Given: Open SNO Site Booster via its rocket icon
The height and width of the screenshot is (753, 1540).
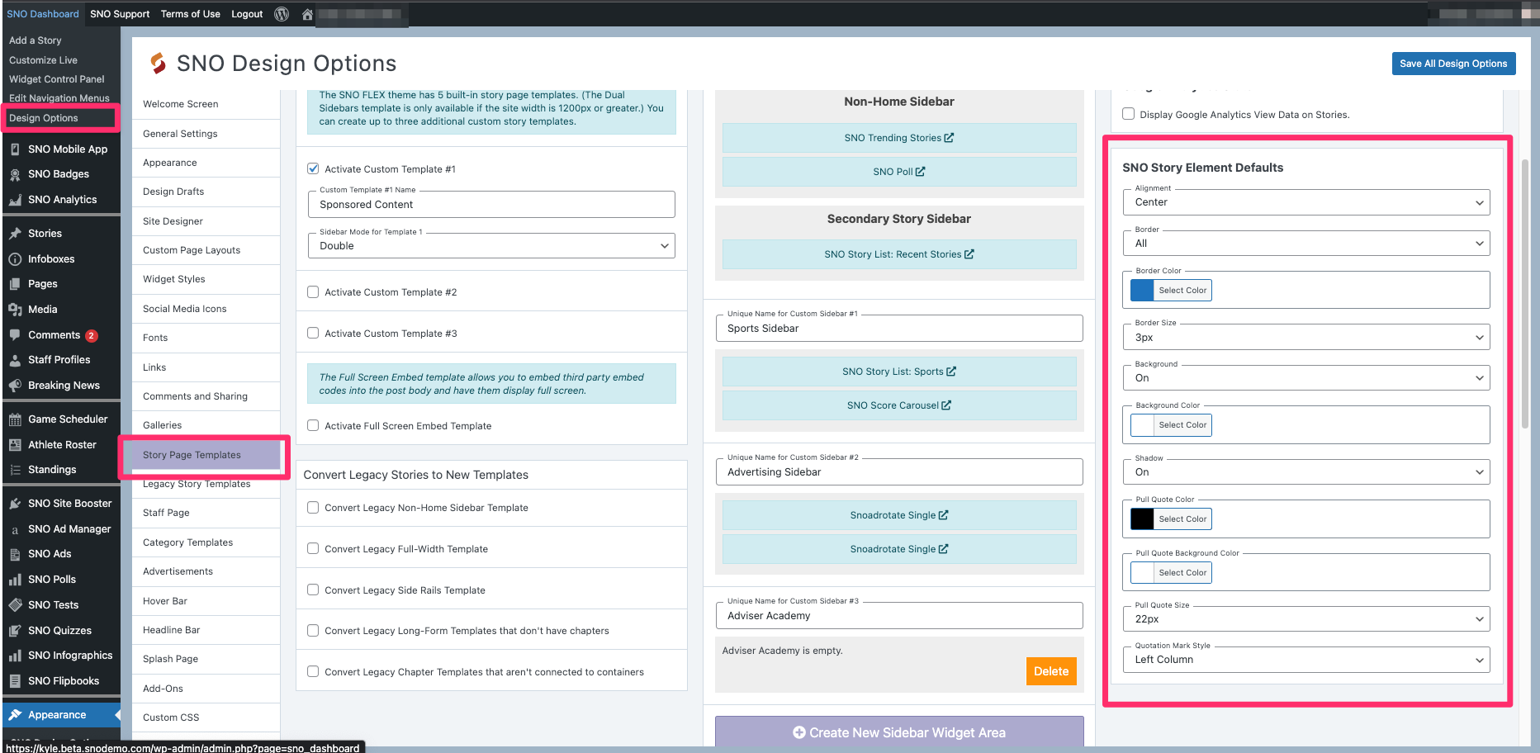Looking at the screenshot, I should (x=15, y=504).
